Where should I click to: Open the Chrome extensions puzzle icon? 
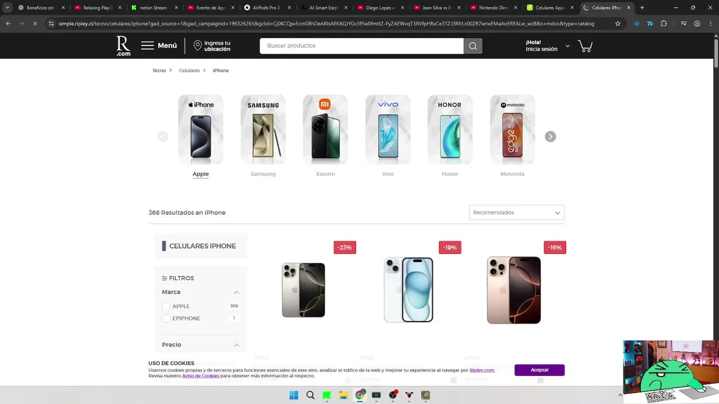click(664, 24)
